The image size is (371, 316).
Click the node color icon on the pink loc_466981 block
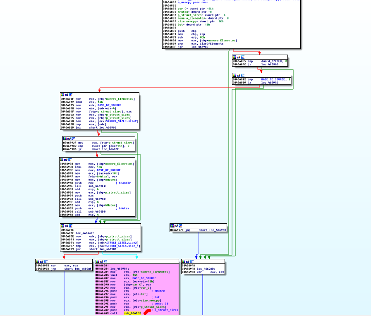(x=97, y=261)
